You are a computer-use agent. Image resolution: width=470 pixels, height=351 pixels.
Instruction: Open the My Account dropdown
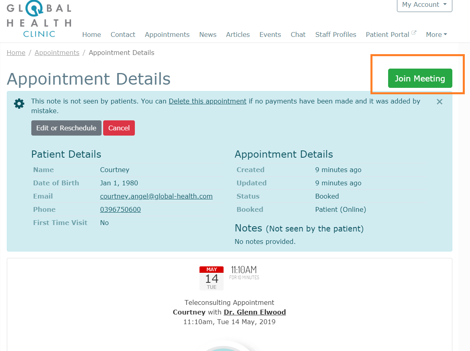pyautogui.click(x=424, y=5)
